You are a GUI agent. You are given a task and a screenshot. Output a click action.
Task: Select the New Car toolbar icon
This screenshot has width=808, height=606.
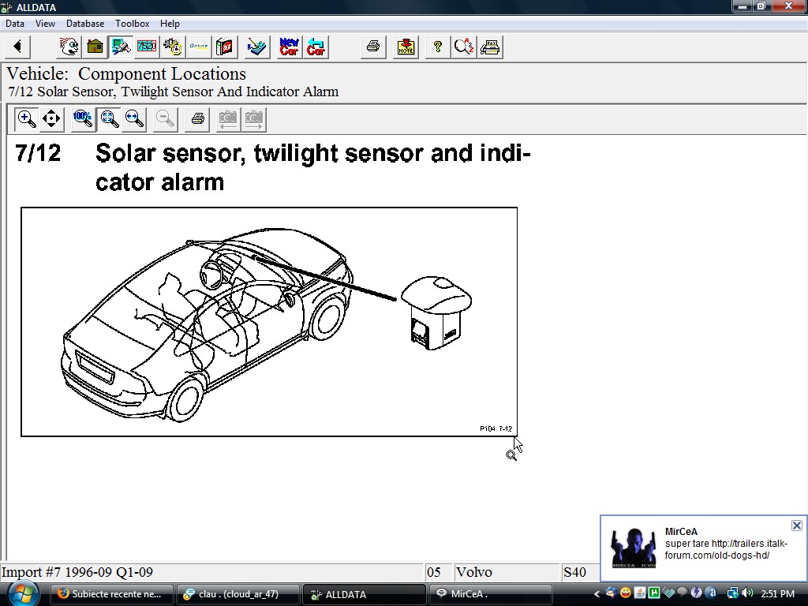pos(290,47)
